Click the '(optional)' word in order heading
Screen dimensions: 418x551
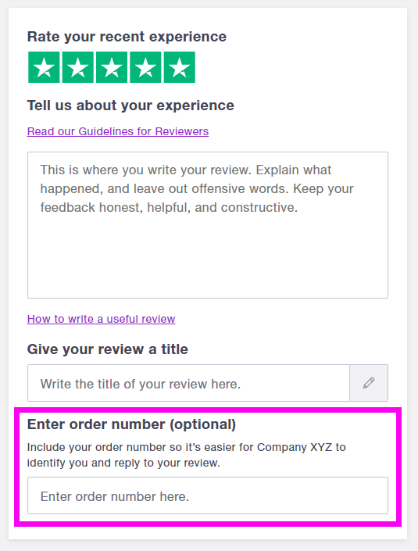(203, 424)
